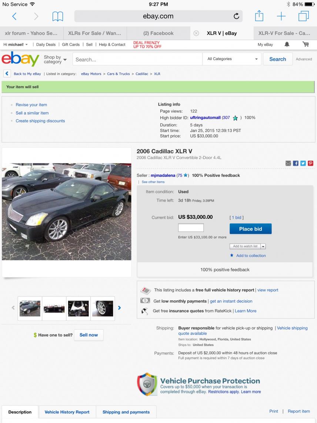Email listing with the envelope icon
Image resolution: width=317 pixels, height=423 pixels.
click(288, 163)
